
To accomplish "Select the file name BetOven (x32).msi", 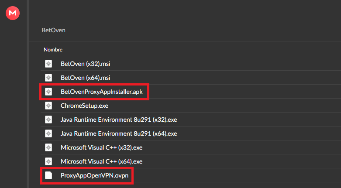I will [85, 64].
